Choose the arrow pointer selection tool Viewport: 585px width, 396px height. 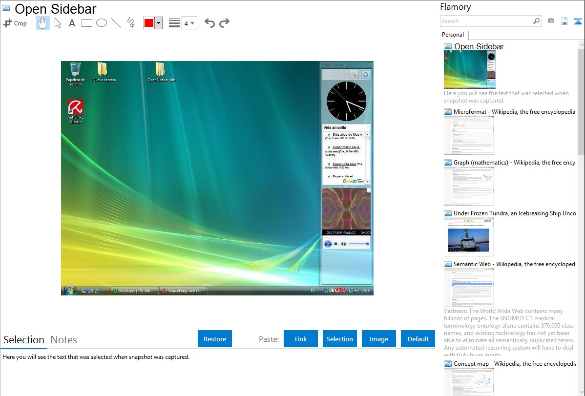58,23
